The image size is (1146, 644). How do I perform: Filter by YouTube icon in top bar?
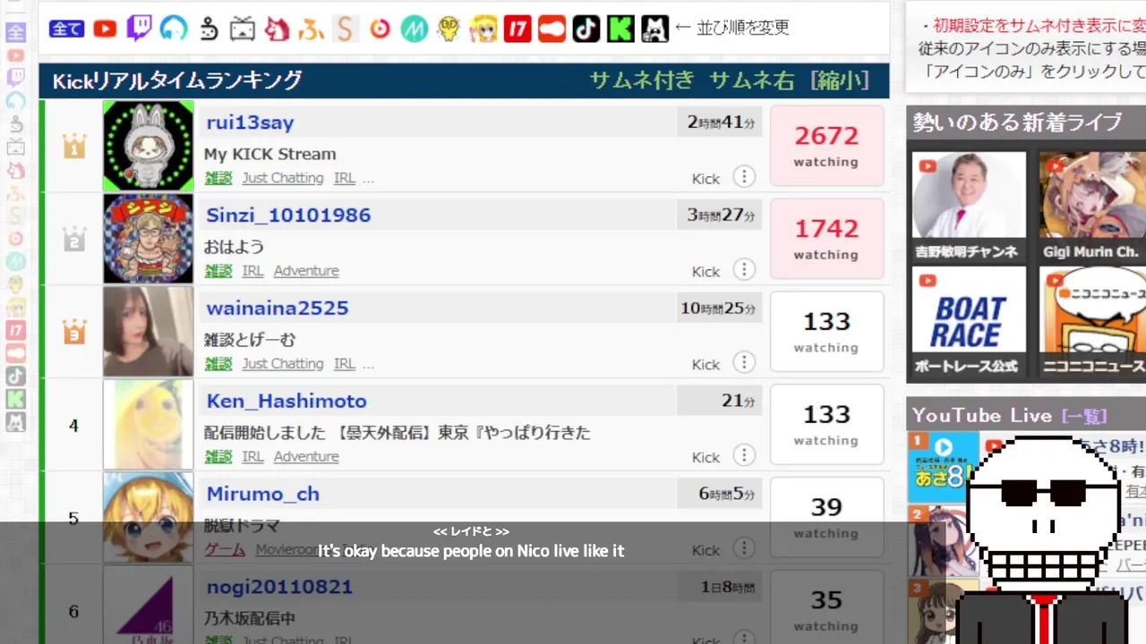click(105, 29)
